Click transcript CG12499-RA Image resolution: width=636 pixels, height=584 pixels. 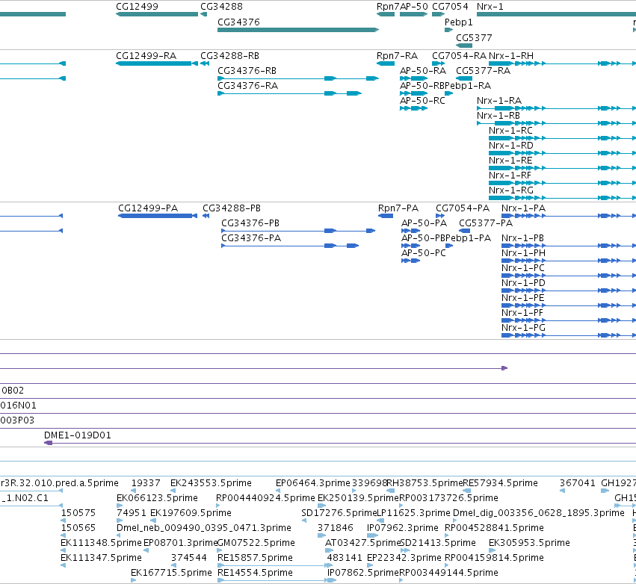click(146, 56)
